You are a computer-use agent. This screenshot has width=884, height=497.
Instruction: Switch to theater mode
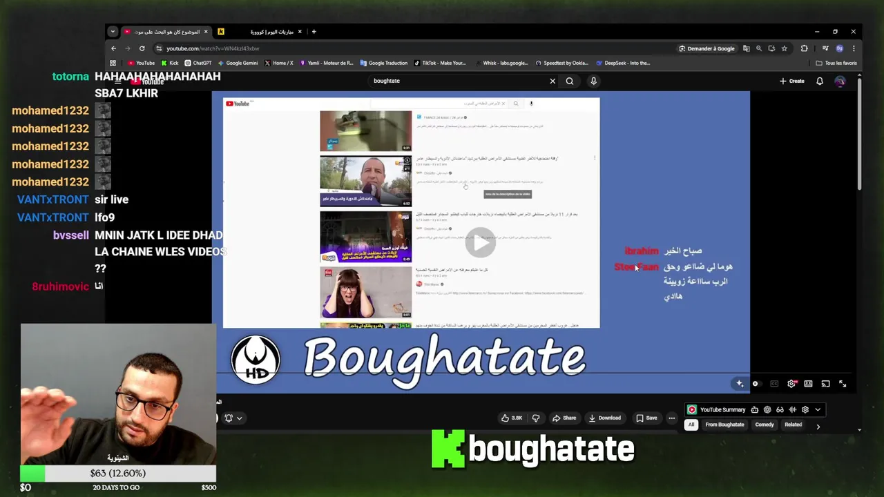(808, 384)
